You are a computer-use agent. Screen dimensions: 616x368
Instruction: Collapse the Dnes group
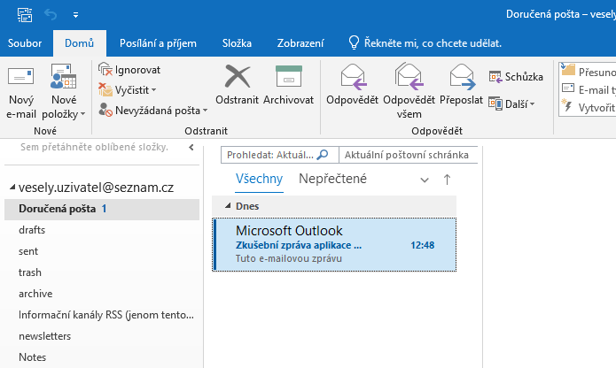(x=228, y=205)
